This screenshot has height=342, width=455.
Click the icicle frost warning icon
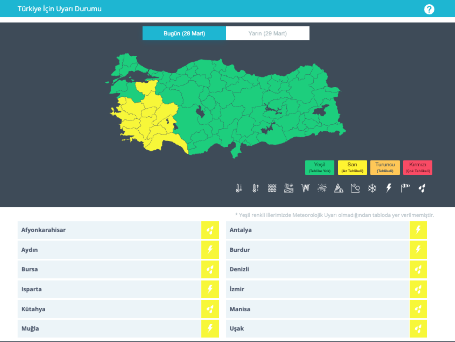pos(305,188)
